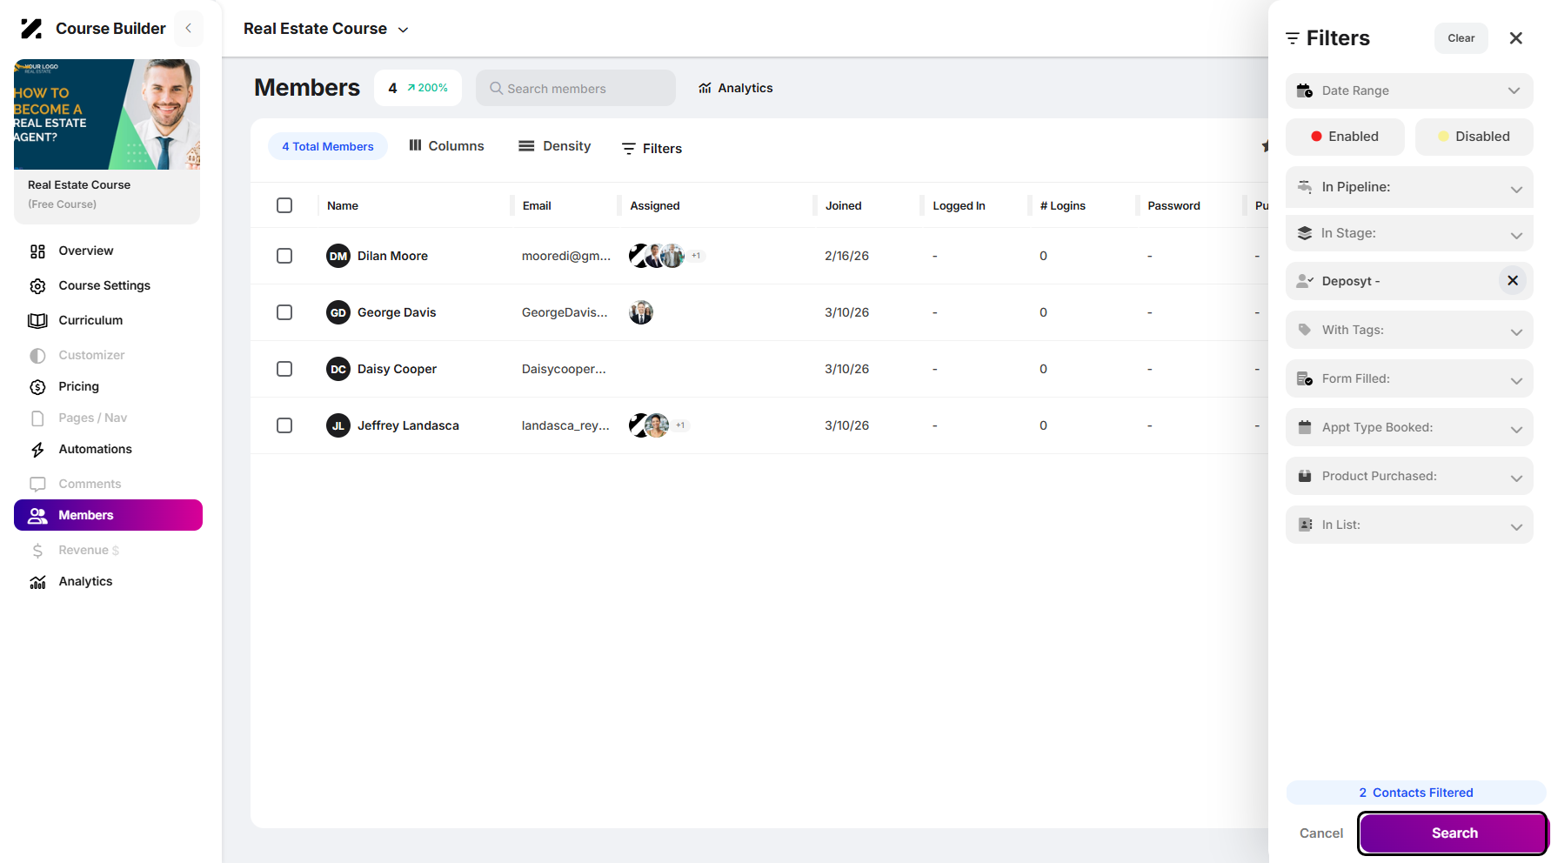Expand the Form Filled filter

click(1409, 378)
